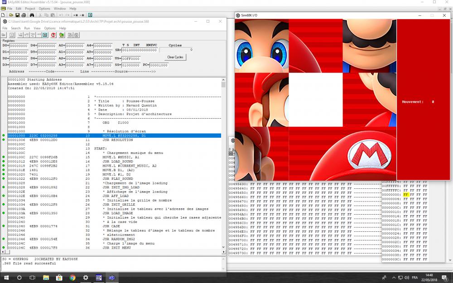The width and height of the screenshot is (453, 283).
Task: Toggle the breakpoint dot beside JSR INIT_GRILLE
Action: point(4,205)
